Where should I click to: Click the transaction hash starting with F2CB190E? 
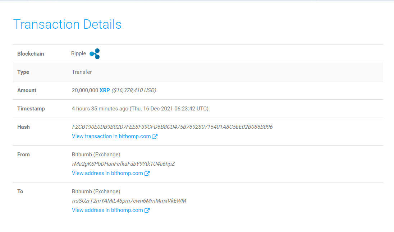172,127
